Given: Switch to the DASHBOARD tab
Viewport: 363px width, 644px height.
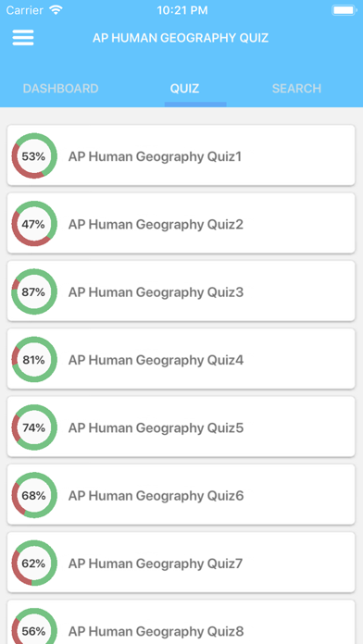Looking at the screenshot, I should 61,89.
